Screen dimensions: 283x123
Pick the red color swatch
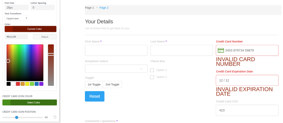pyautogui.click(x=18, y=84)
